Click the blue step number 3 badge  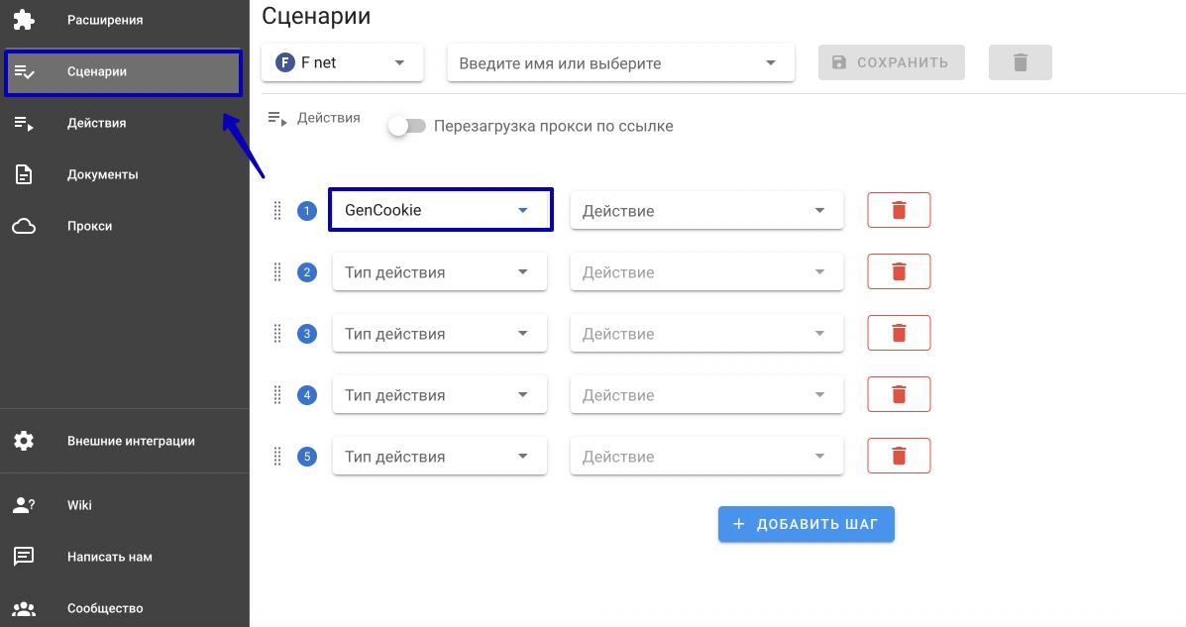(307, 334)
